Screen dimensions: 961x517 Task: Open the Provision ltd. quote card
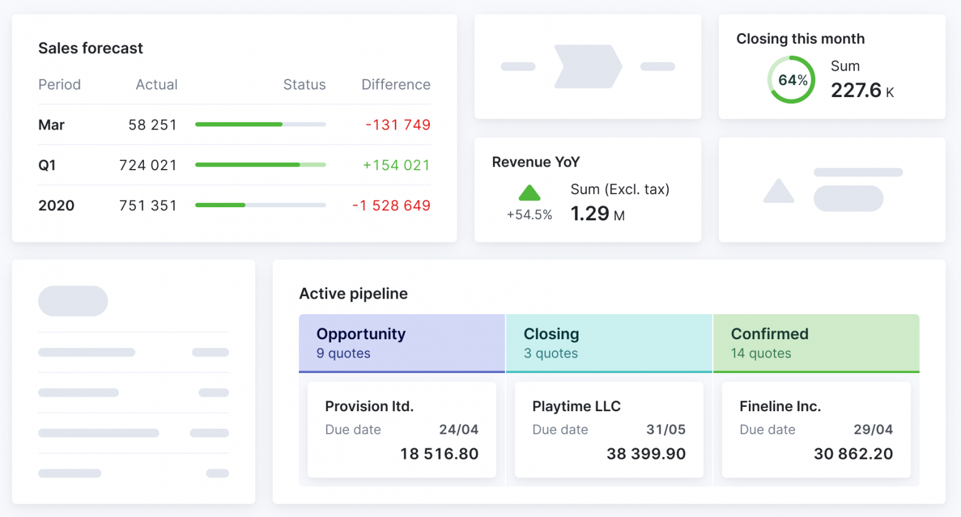[402, 431]
